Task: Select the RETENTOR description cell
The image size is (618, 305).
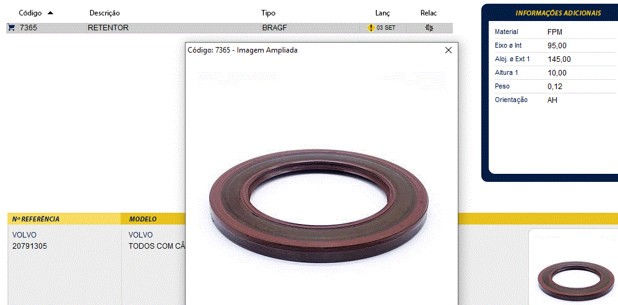Action: [x=108, y=28]
